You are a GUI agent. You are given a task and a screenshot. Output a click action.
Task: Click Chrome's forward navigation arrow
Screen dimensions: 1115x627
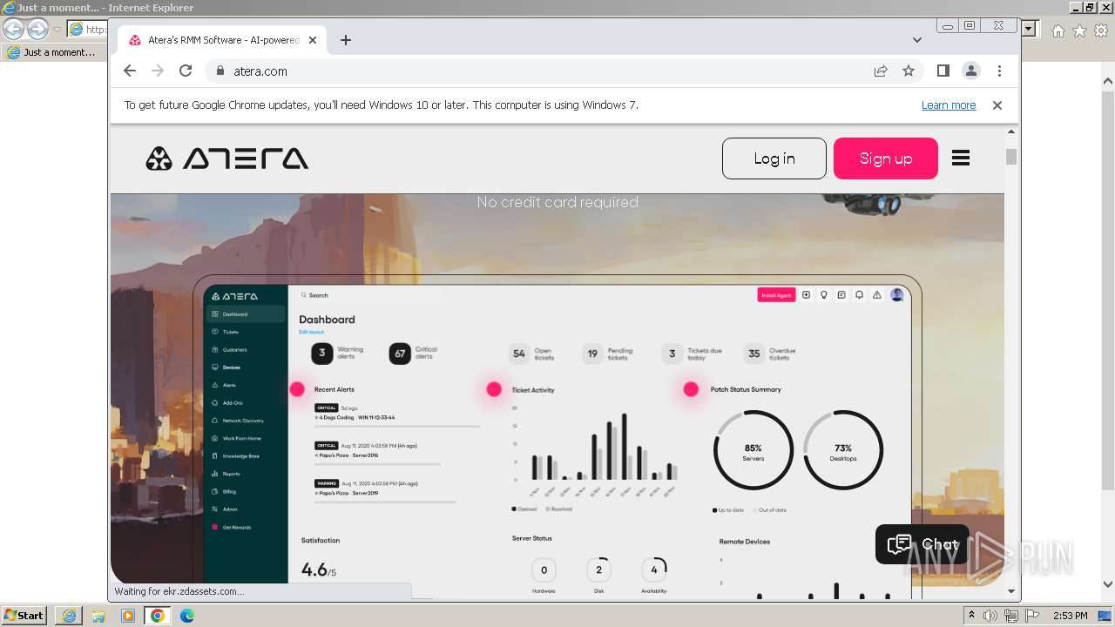[x=158, y=71]
